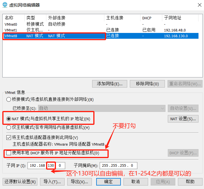This screenshot has height=189, width=204.
Task: Click 已连接 cell in VMnet8 row
Action: tap(112, 36)
